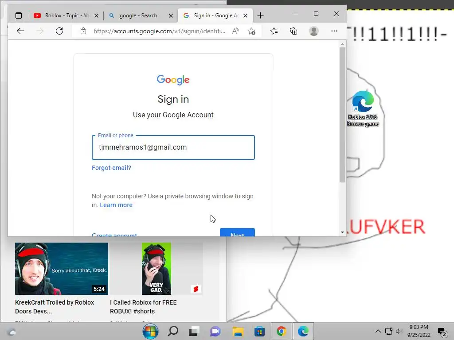Open the Roblox 2006 Browse game desktop shortcut
The height and width of the screenshot is (340, 454).
click(363, 109)
